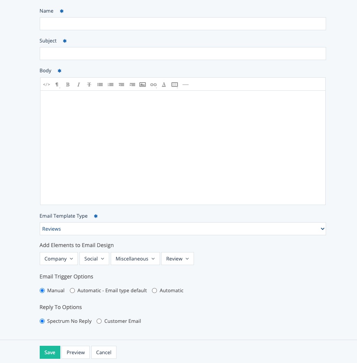The height and width of the screenshot is (363, 357).
Task: Open the Review elements menu
Action: coord(178,259)
